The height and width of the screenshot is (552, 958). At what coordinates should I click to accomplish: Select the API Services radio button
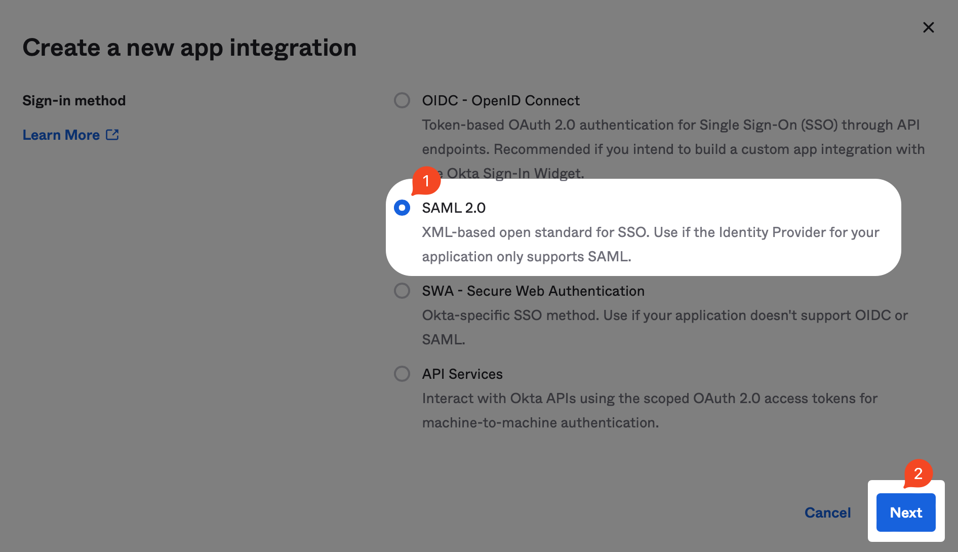(x=402, y=374)
